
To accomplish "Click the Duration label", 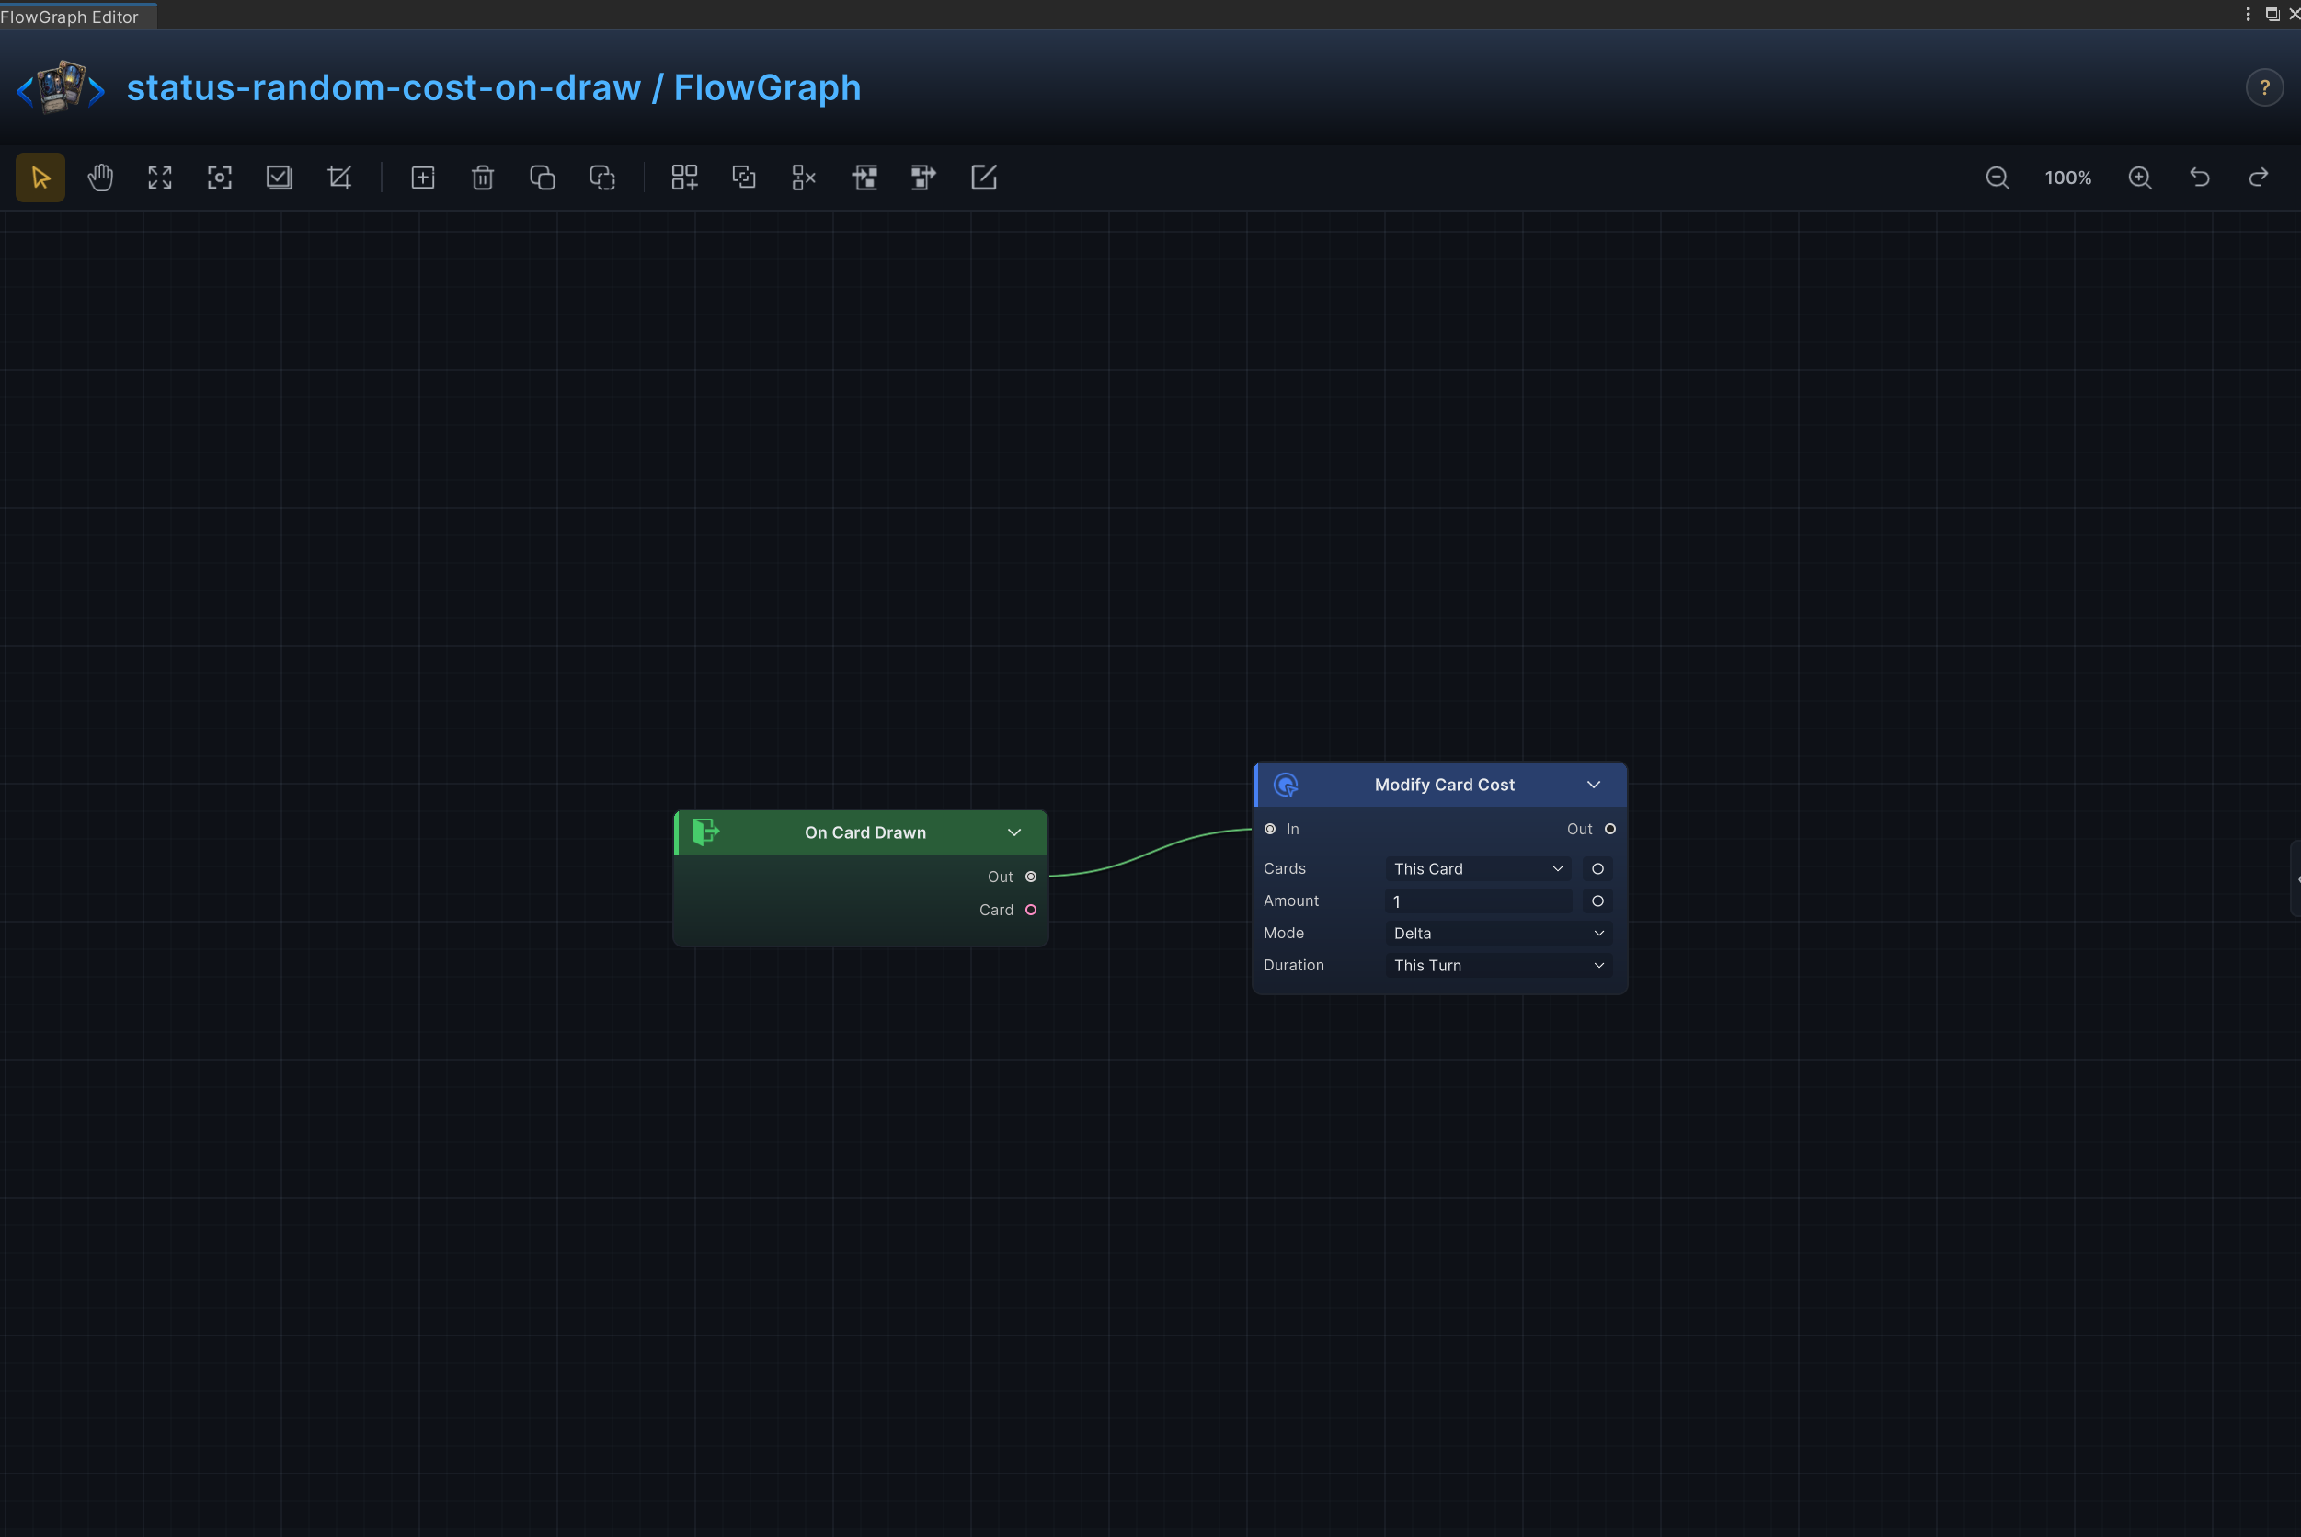I will (x=1294, y=966).
